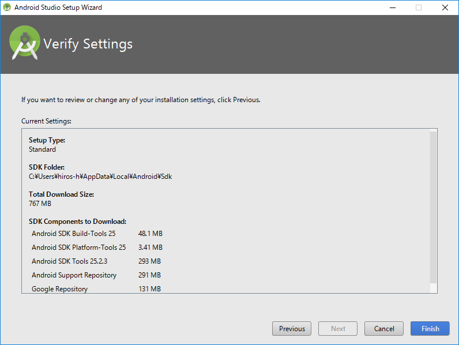Screen dimensions: 459x345
Task: Select the Android SDK Tools 25.2.3 entry
Action: point(70,261)
